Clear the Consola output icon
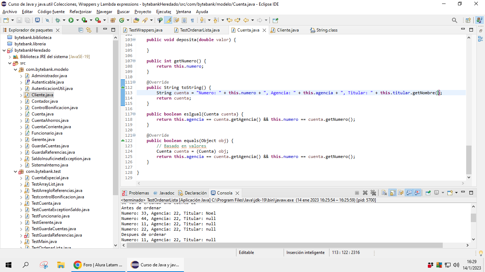 384,193
